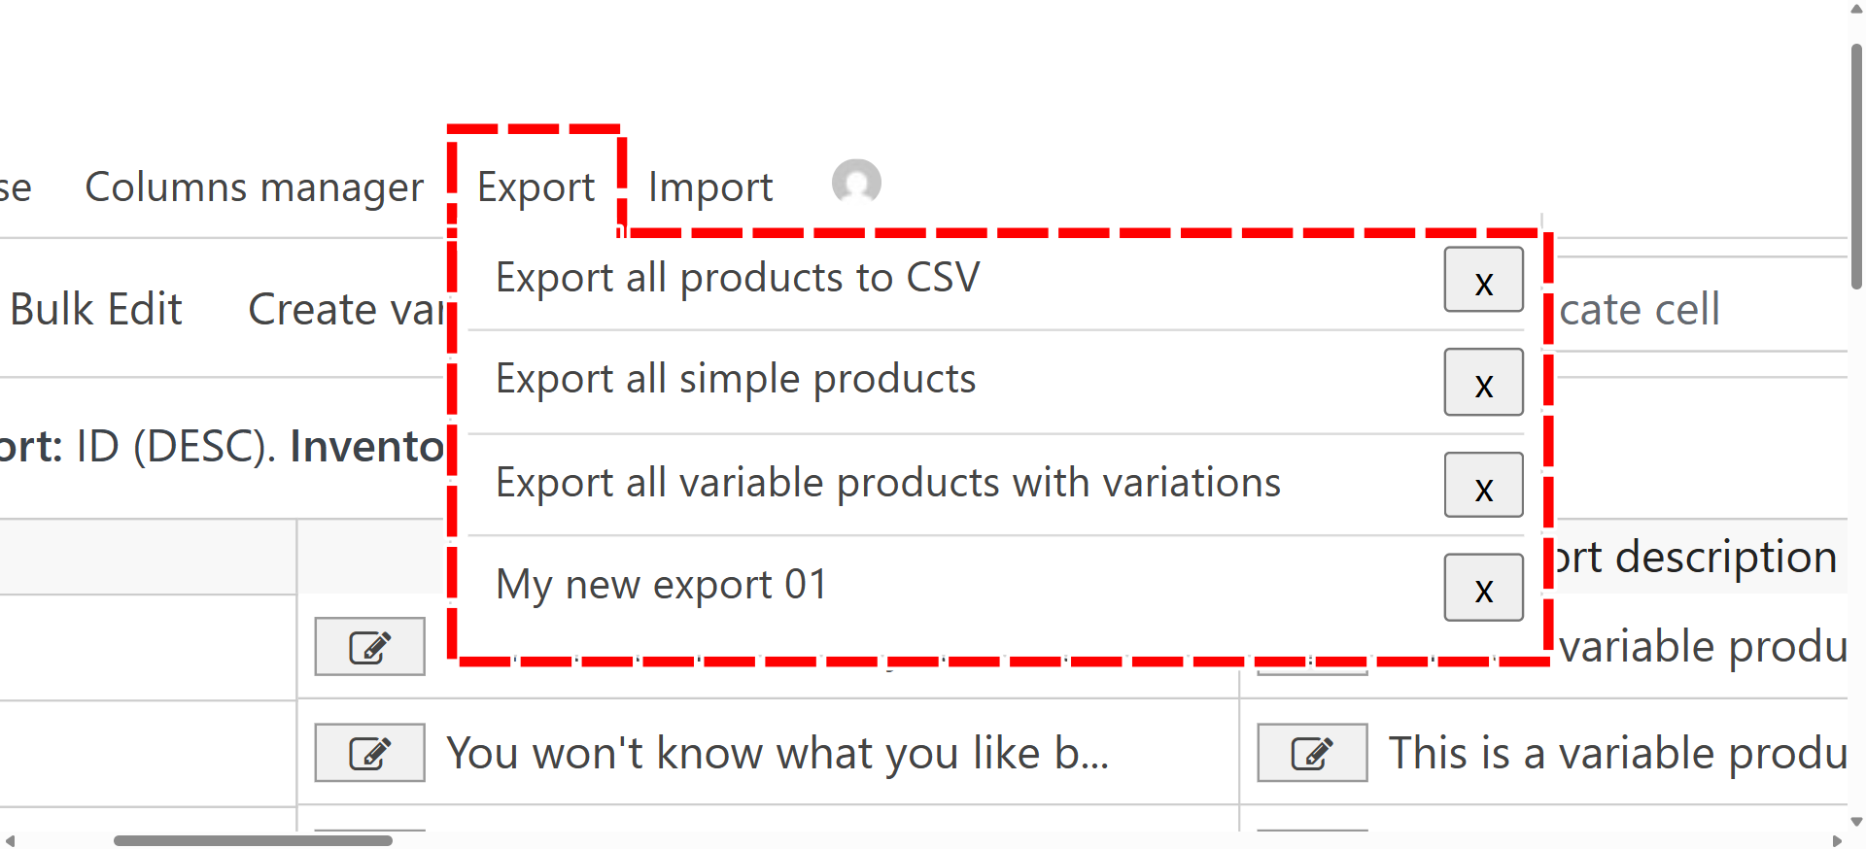Viewport: 1866px width, 849px height.
Task: Open edit icon beside "You won't know" text
Action: click(x=369, y=753)
